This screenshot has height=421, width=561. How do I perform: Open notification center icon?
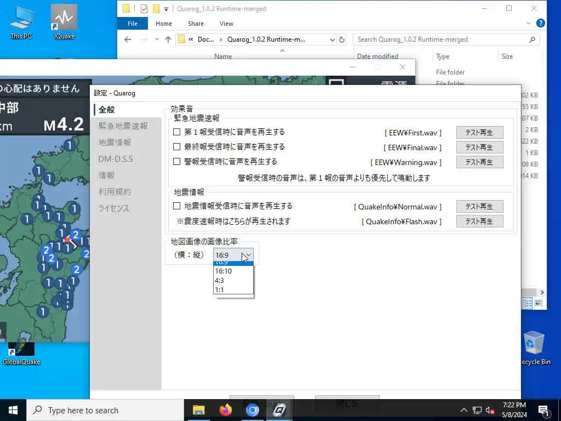(544, 411)
